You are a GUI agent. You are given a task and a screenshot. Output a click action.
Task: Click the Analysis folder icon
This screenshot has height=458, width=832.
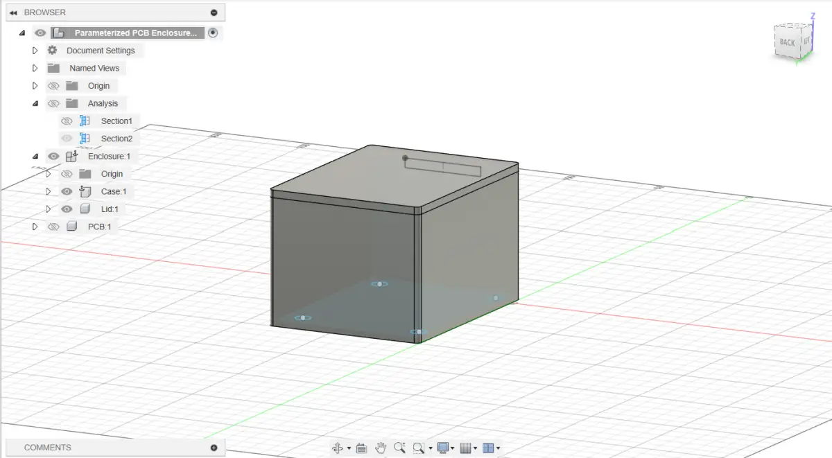coord(71,103)
